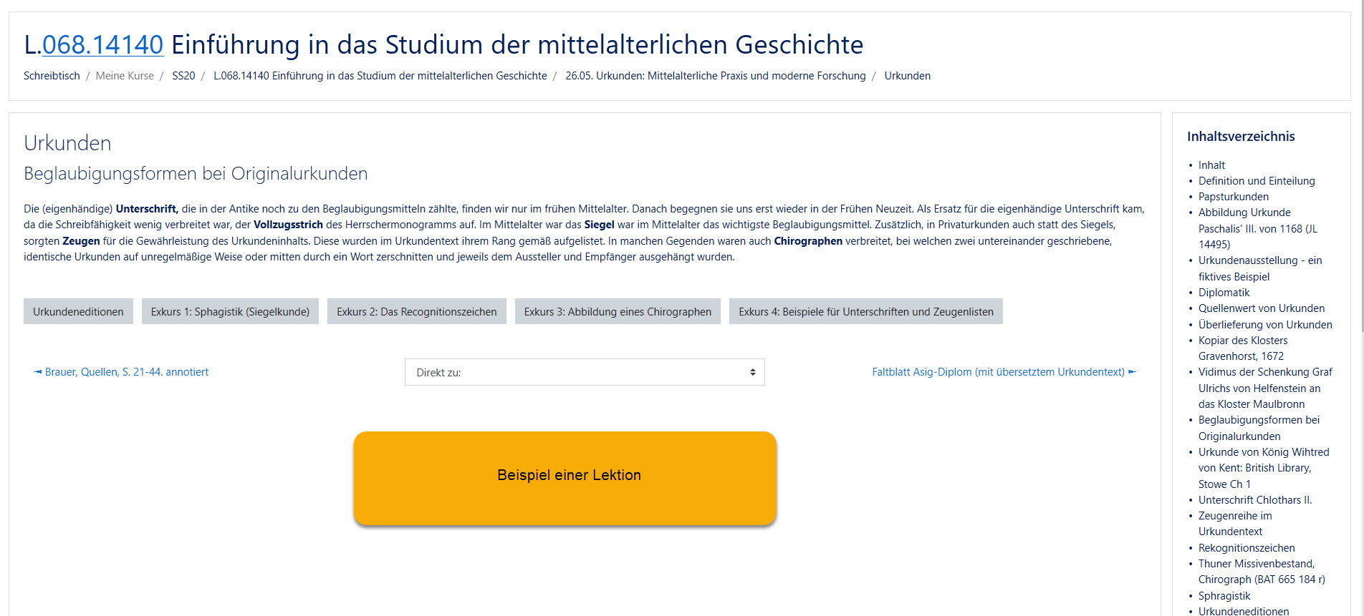Viewport: 1364px width, 616px height.
Task: Open the 'Direkt zu:' jump dropdown
Action: point(584,372)
